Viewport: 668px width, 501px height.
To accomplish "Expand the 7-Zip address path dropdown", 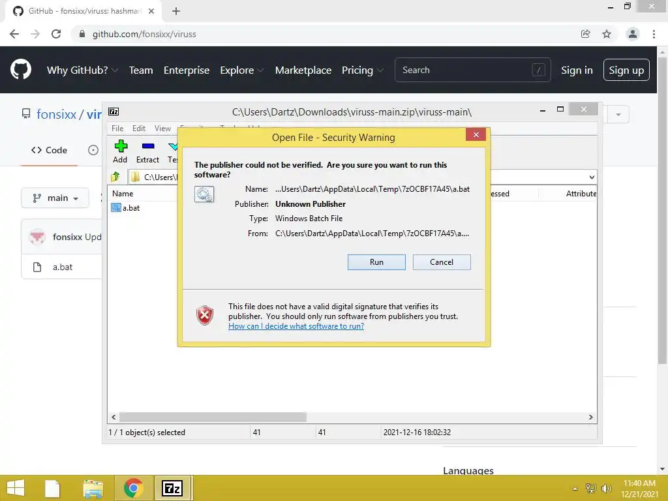I will pos(591,177).
